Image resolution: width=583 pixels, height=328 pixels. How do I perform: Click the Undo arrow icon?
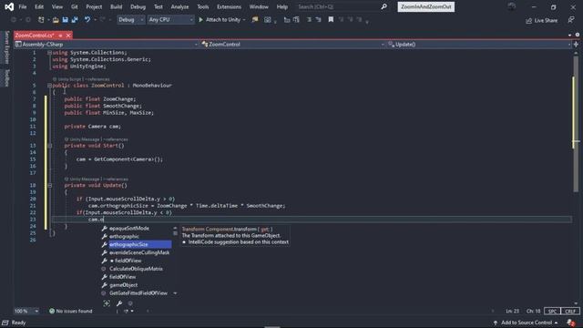[x=87, y=20]
